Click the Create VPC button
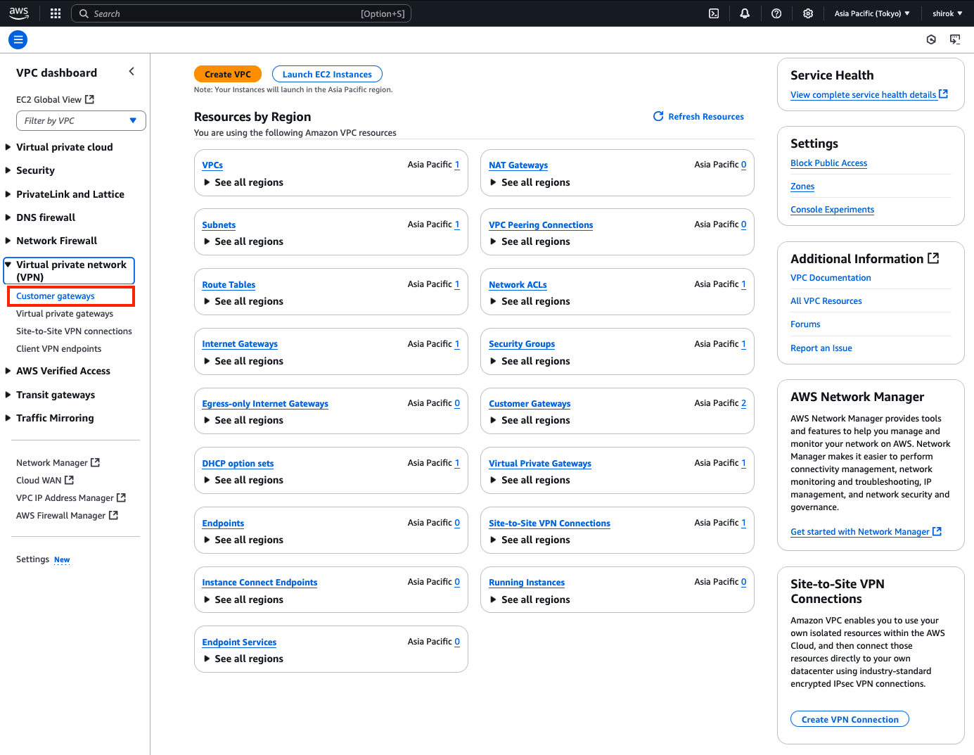Image resolution: width=974 pixels, height=755 pixels. coord(228,74)
